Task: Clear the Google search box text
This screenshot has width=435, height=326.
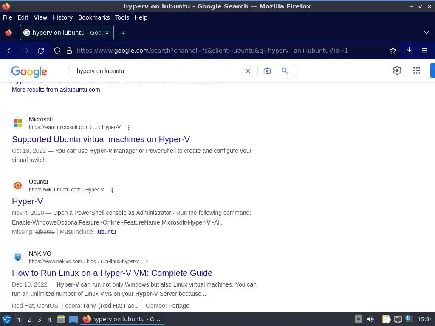Action: (248, 71)
